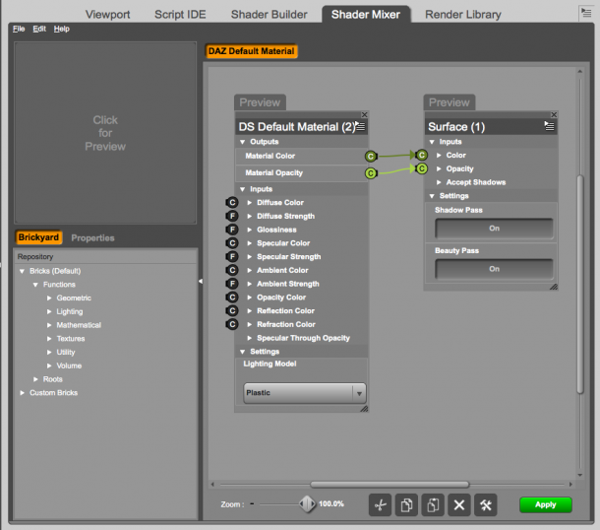Open the Help menu
600x530 pixels.
(x=61, y=29)
